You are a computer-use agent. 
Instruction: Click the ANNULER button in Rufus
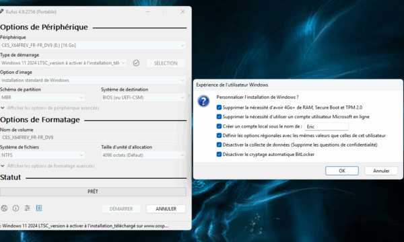click(x=166, y=209)
